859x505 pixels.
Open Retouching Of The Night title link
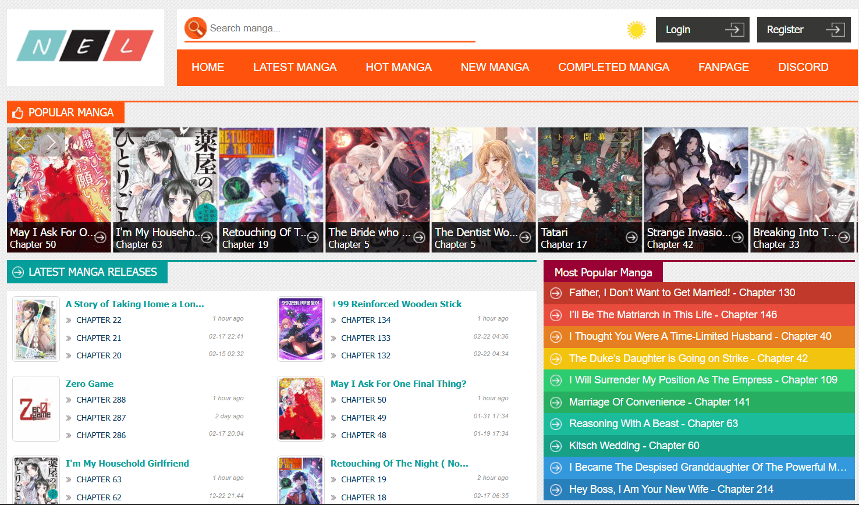[x=399, y=464]
